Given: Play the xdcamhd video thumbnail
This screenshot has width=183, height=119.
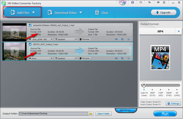Looking at the screenshot, I should [15, 32].
